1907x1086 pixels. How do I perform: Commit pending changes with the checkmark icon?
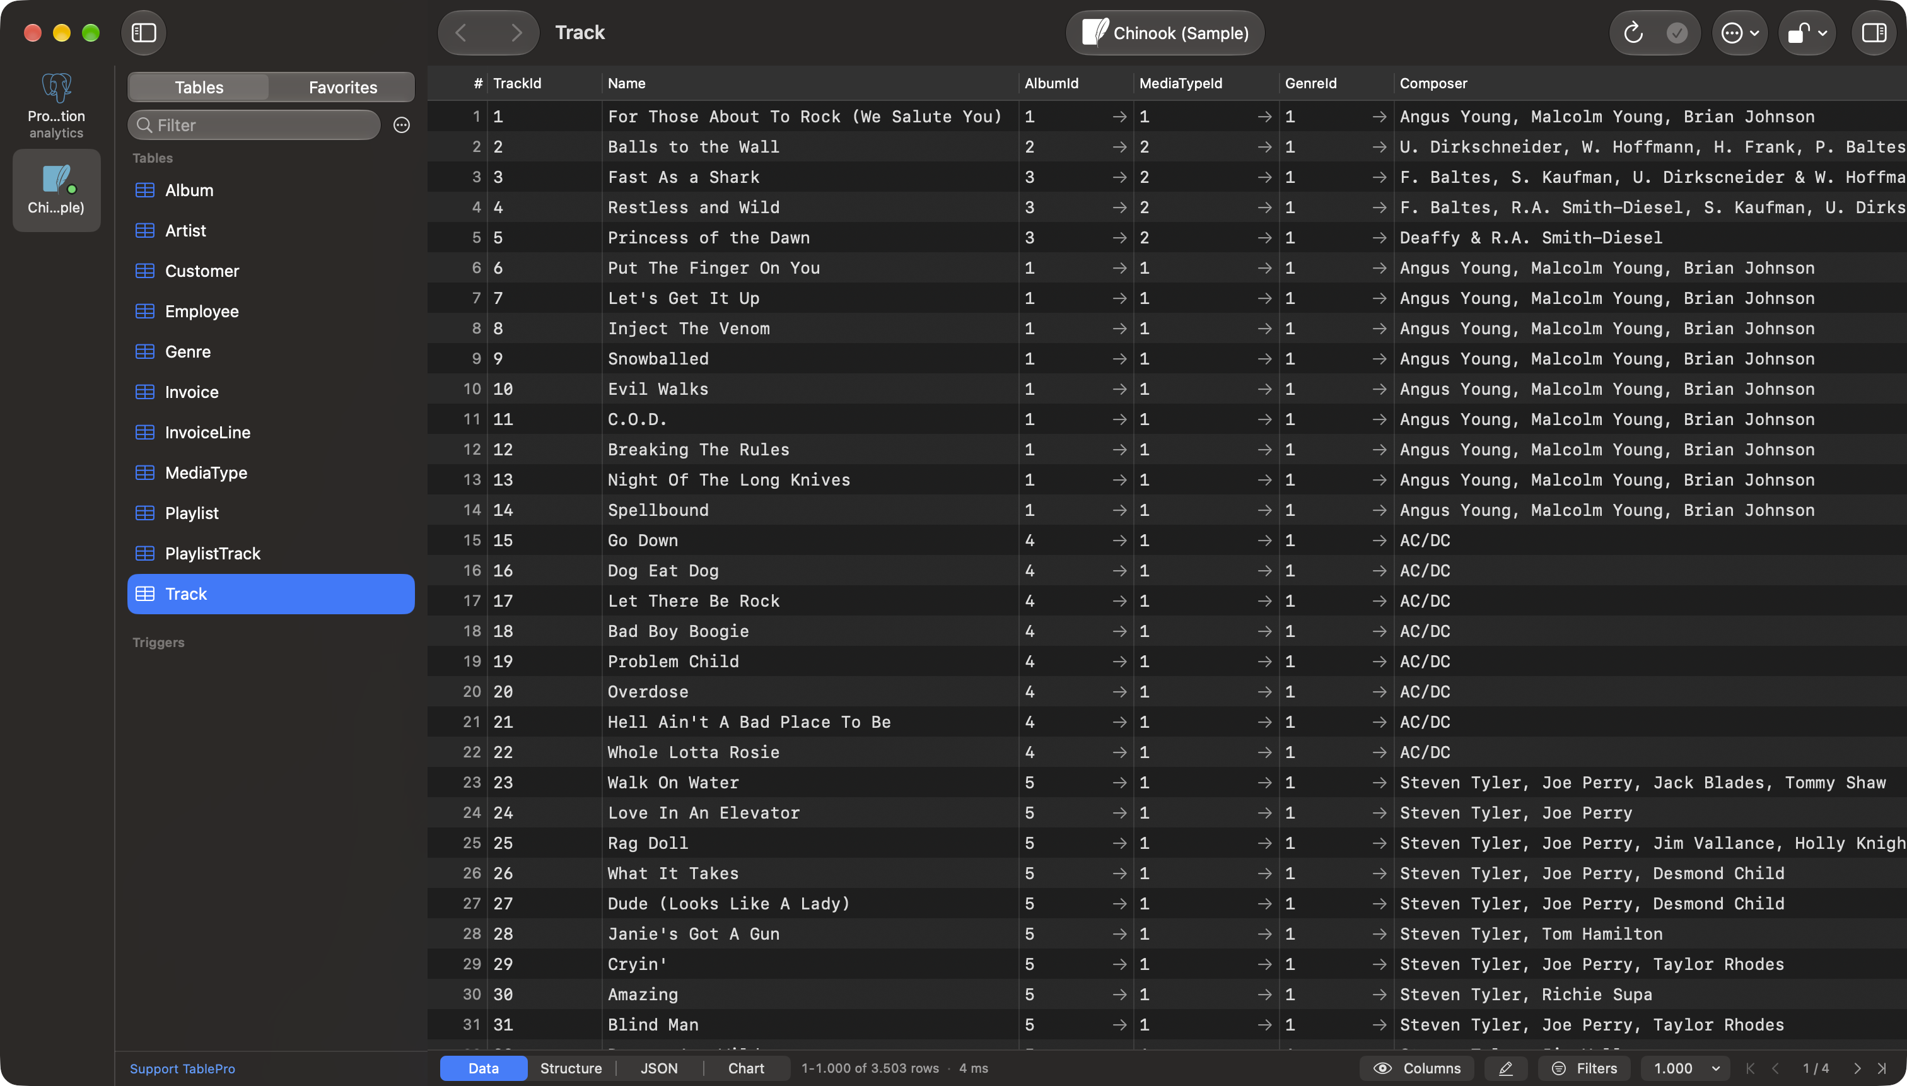(1677, 33)
